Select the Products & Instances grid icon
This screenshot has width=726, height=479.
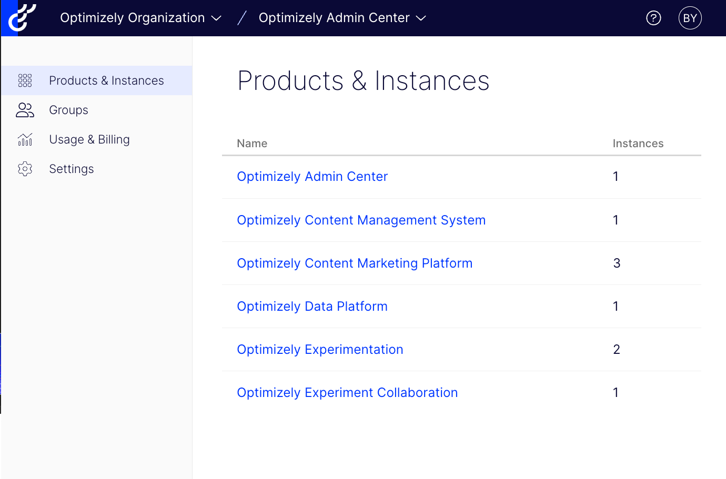coord(25,80)
